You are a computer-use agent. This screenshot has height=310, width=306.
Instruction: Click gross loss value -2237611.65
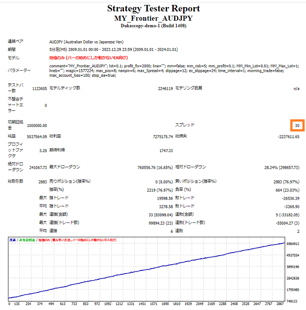289,137
